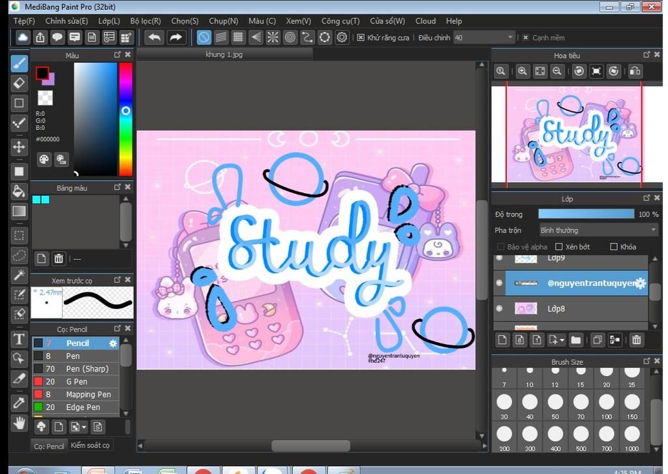Select the Gradient tool
Screen dimensions: 668x474
tap(19, 212)
